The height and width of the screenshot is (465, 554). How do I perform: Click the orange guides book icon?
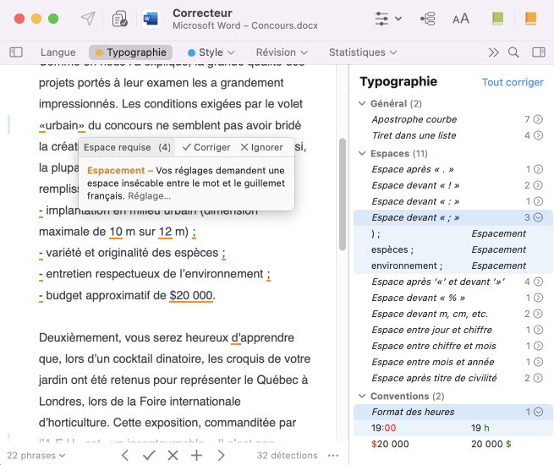pos(530,19)
